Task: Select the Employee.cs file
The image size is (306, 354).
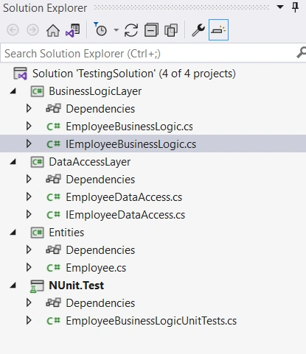Action: (96, 268)
